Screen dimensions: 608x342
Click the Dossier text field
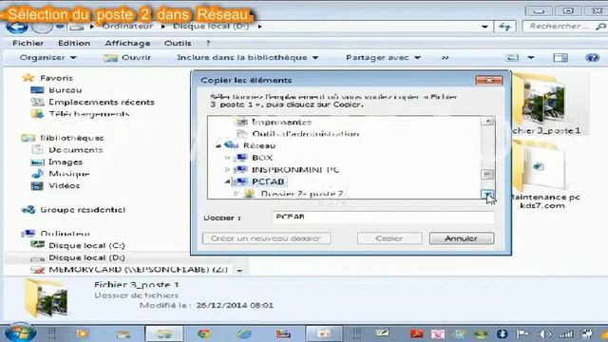coord(383,218)
